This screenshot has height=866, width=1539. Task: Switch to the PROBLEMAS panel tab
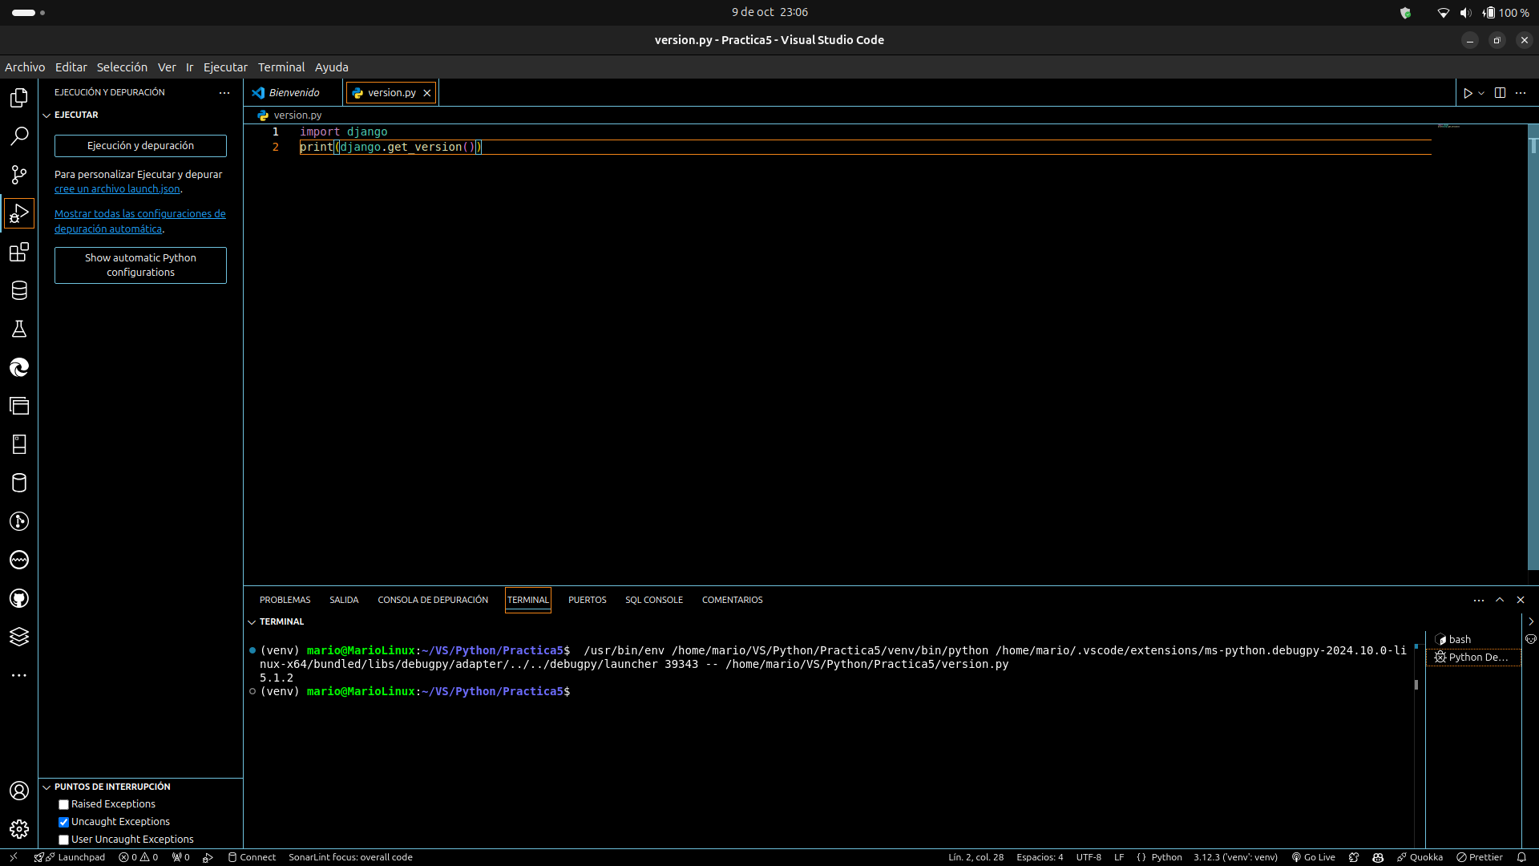click(285, 600)
